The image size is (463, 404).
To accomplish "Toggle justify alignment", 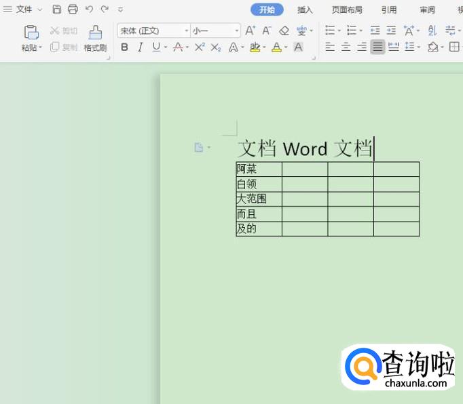I will click(377, 47).
